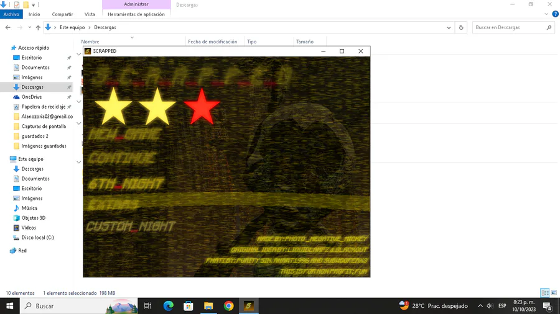The image size is (560, 314).
Task: Switch to large icons view layout
Action: (554, 293)
